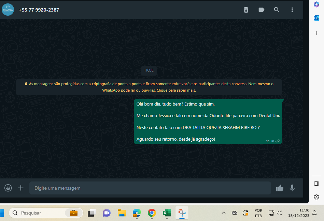This screenshot has width=324, height=221.
Task: Expand the hidden system tray icons chevron
Action: click(224, 213)
